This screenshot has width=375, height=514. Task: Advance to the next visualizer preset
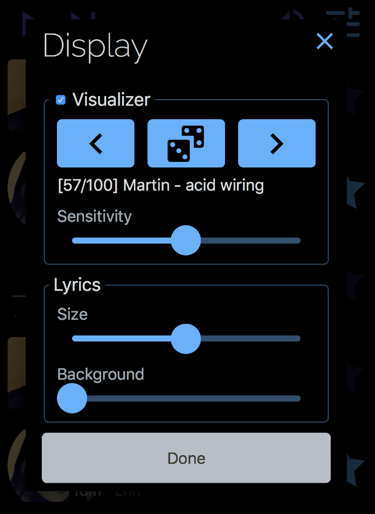276,143
